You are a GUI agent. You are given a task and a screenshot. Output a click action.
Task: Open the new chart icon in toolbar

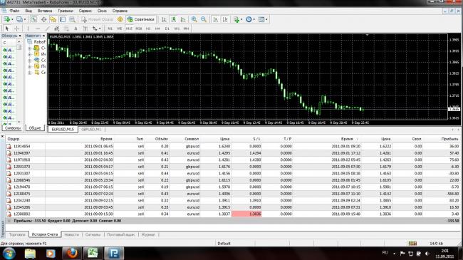point(6,19)
